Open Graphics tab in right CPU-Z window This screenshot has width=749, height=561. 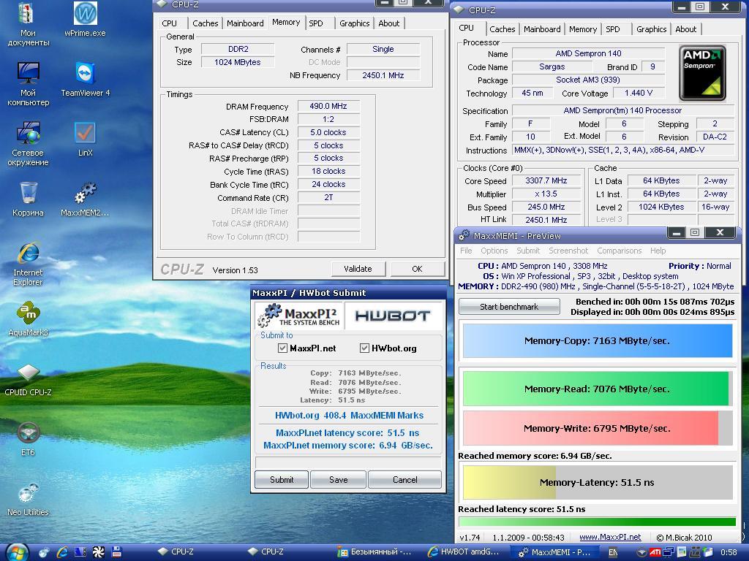651,29
